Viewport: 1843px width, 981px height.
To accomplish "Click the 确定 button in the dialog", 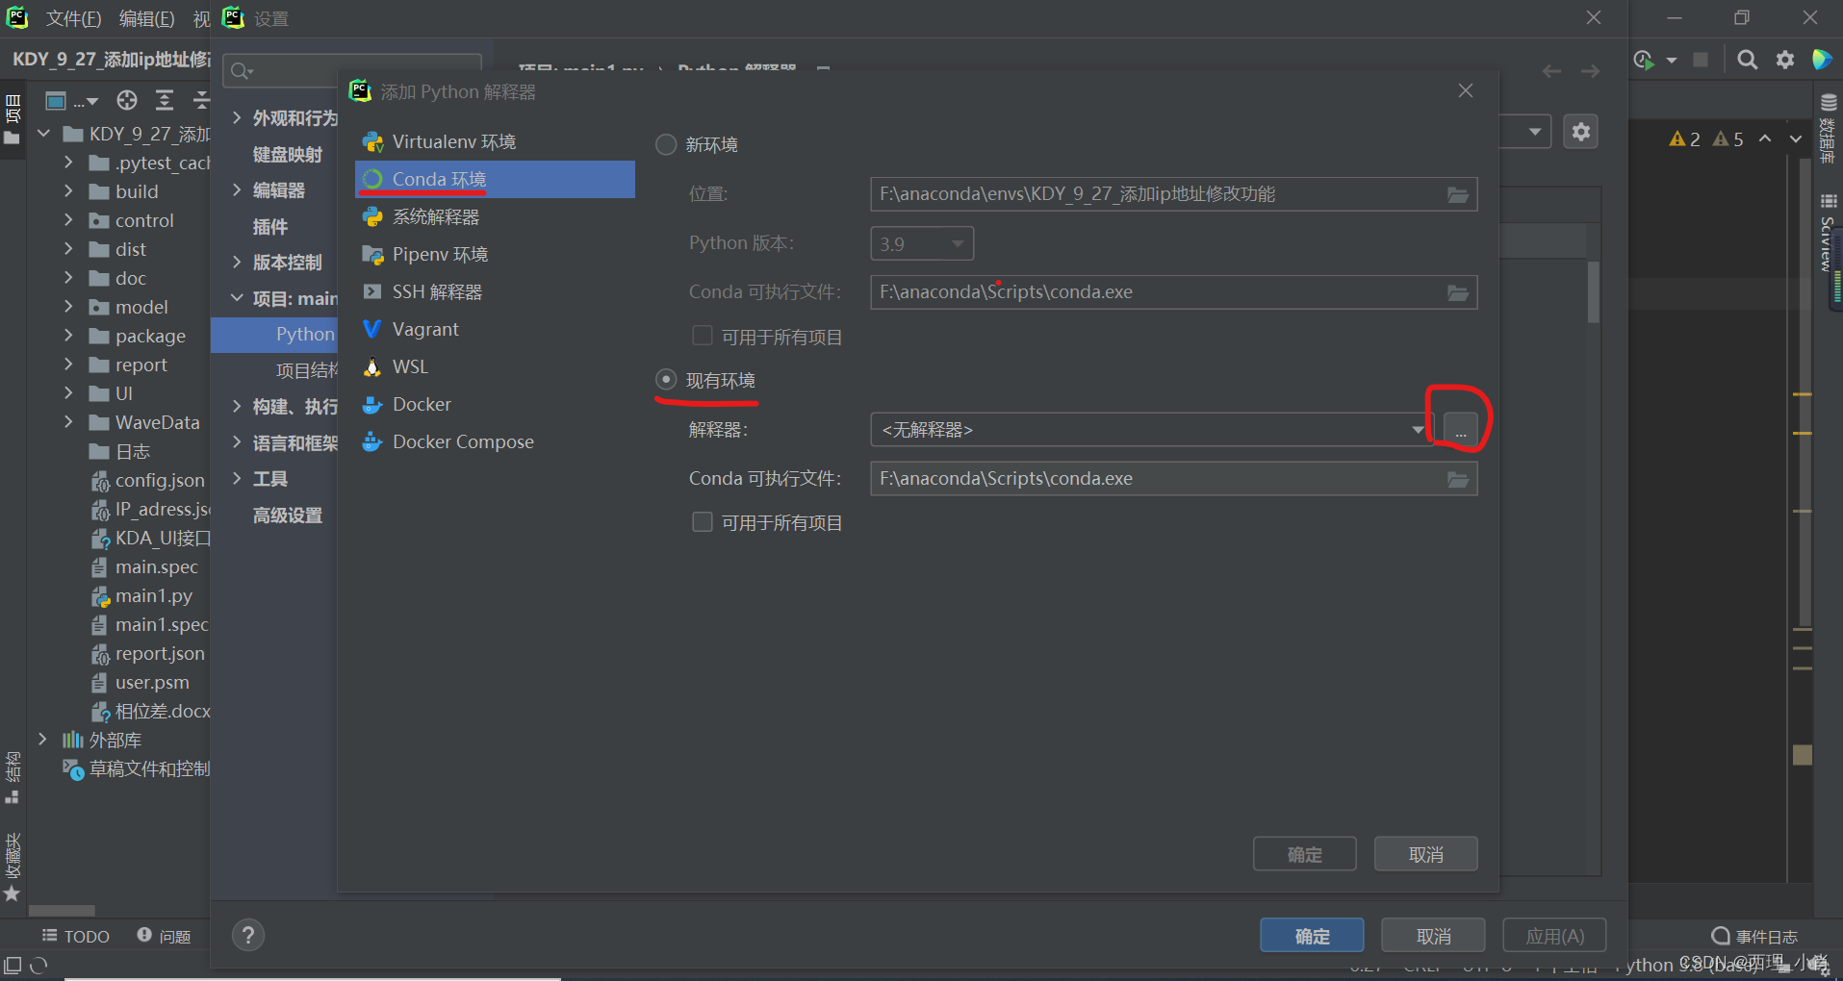I will point(1304,853).
